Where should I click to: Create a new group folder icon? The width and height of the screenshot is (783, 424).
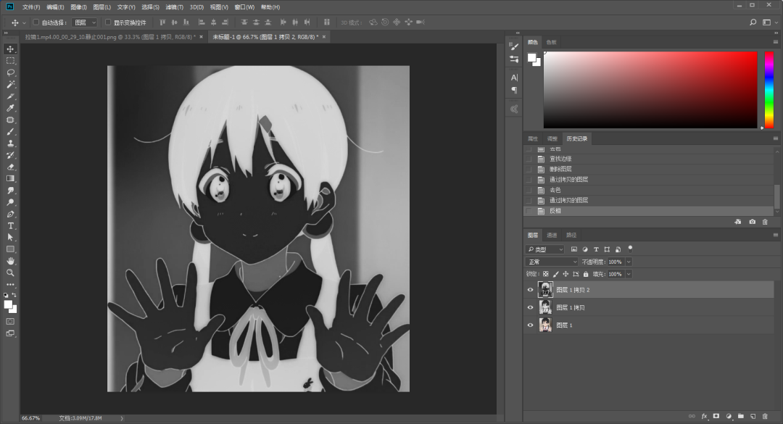point(740,416)
